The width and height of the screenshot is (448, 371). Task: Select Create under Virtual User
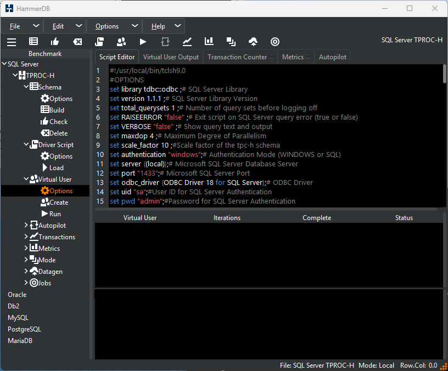pyautogui.click(x=54, y=202)
